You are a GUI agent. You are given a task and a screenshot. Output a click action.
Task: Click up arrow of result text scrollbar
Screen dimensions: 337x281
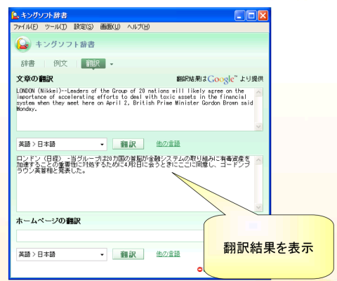pos(258,160)
